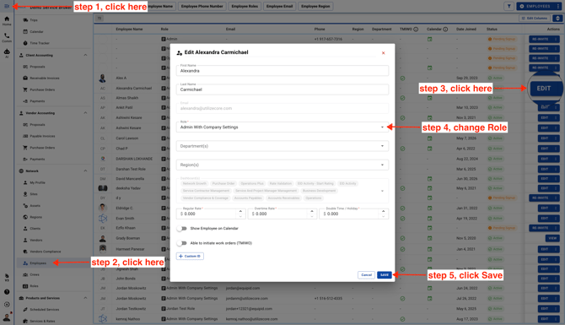Open Calendar in the sidebar
This screenshot has height=325, width=565.
[x=36, y=32]
